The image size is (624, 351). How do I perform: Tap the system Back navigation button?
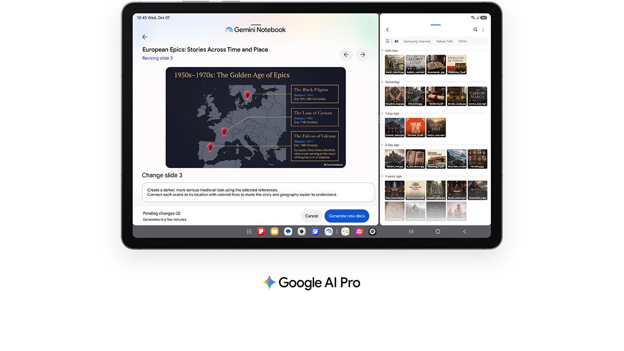point(465,232)
